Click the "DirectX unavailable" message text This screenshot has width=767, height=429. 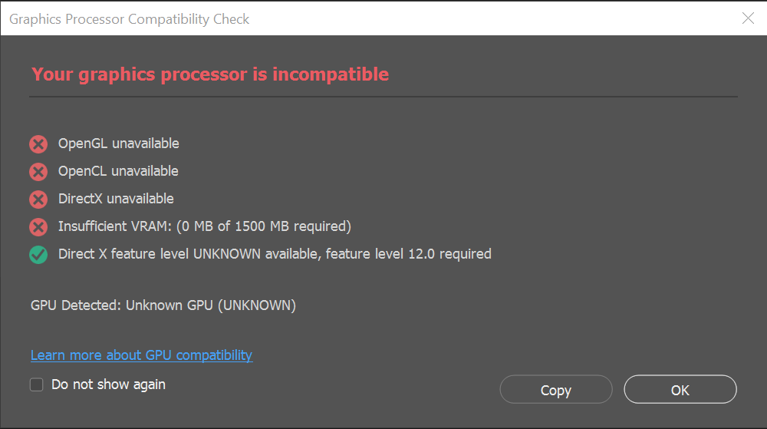pos(116,199)
